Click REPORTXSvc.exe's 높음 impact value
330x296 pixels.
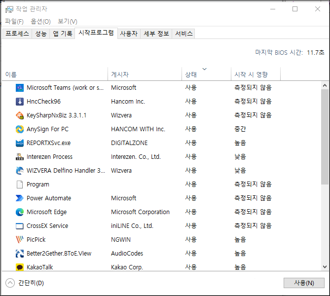click(x=240, y=143)
